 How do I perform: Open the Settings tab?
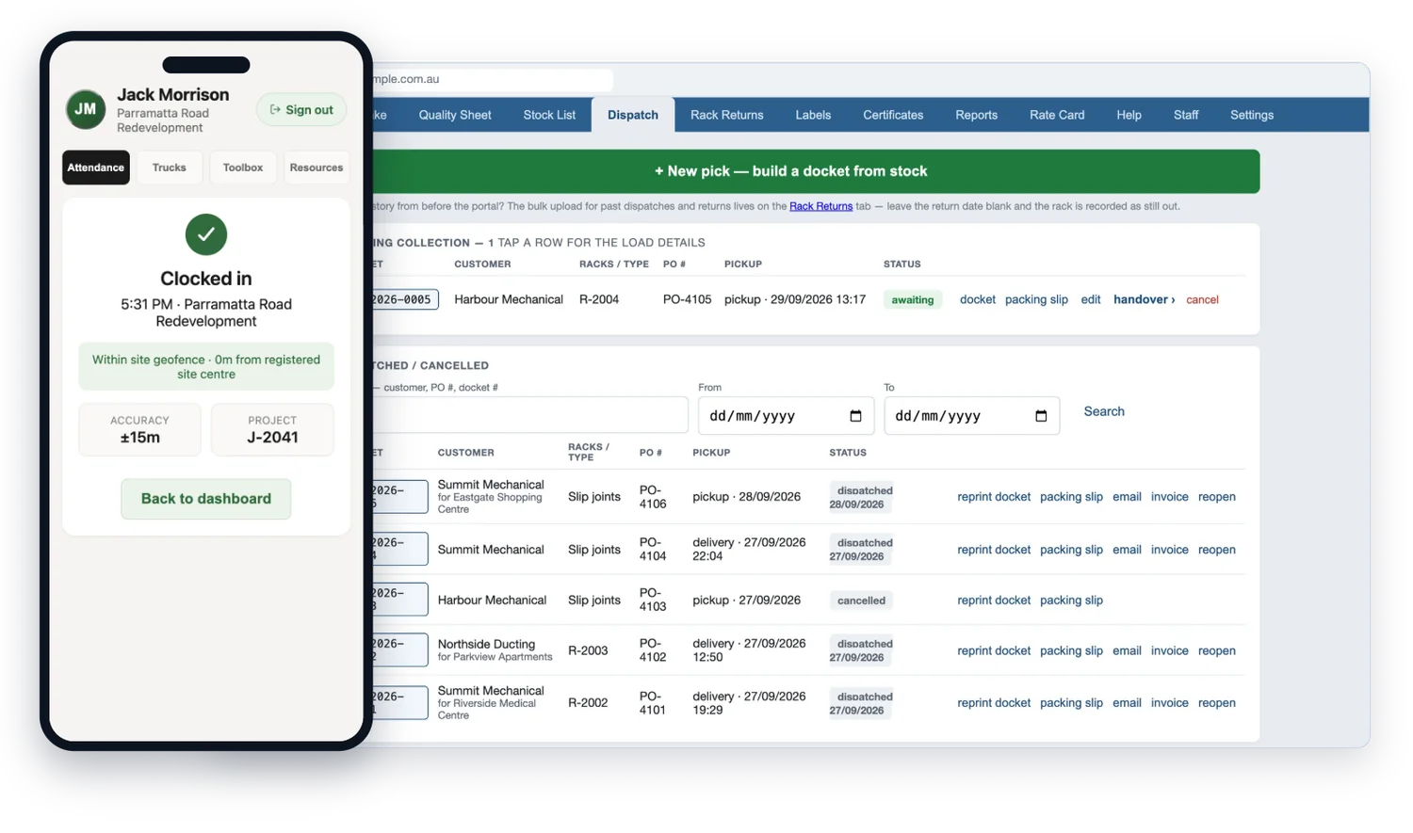click(1252, 115)
